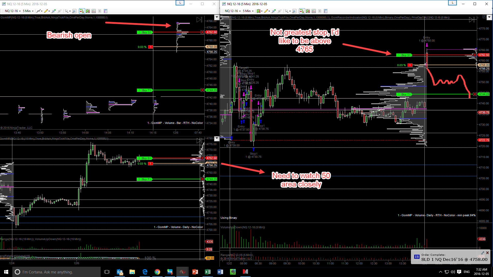493x277 pixels.
Task: Jump to last bar in left top panel
Action: 199,20
